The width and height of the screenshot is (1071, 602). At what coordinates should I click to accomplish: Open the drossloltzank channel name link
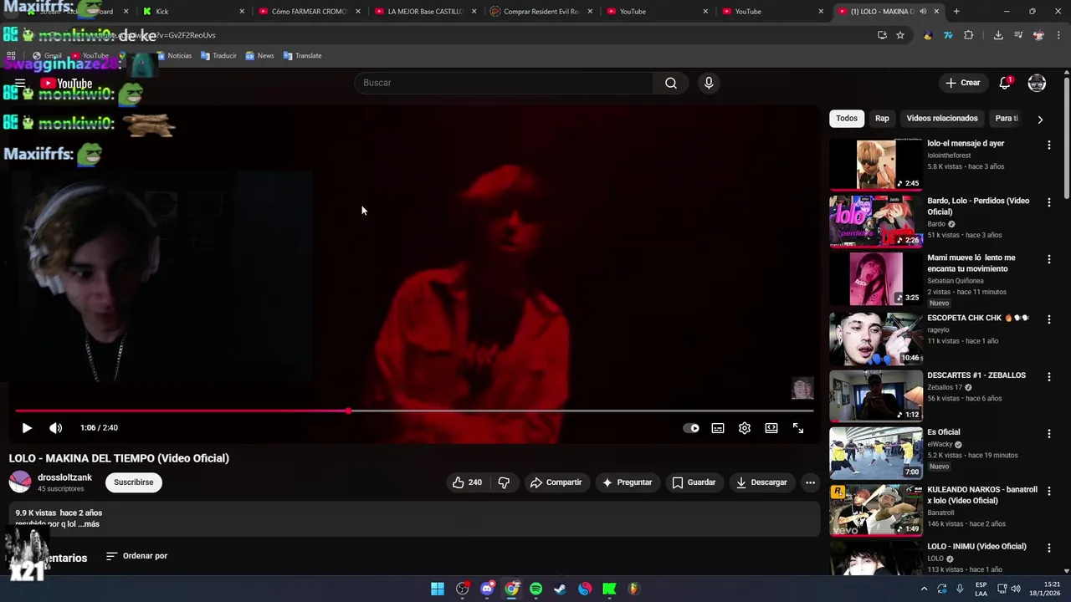point(64,477)
